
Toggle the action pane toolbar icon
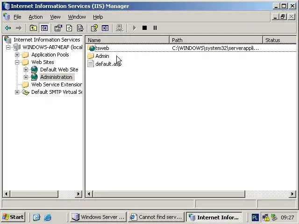point(105,28)
